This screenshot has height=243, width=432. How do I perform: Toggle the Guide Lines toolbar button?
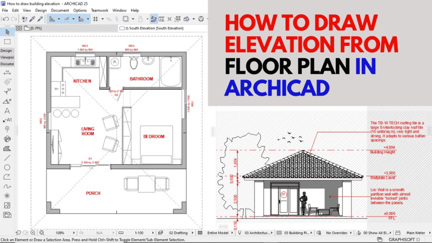click(66, 19)
